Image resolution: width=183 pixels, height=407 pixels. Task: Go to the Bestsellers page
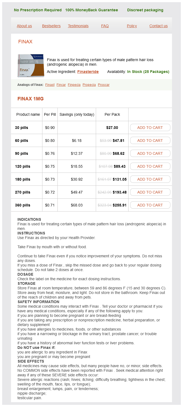(51, 26)
